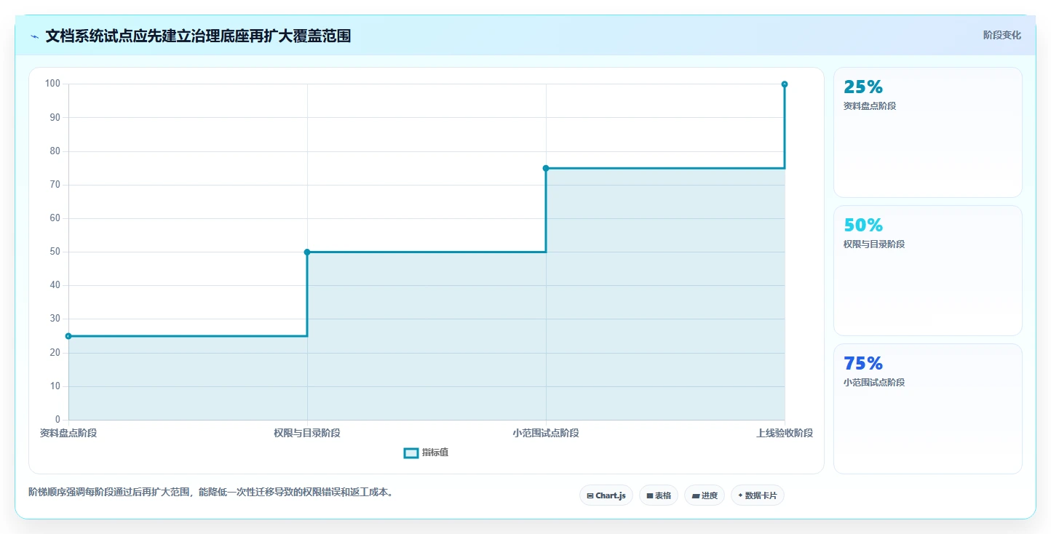Click the data point at 资料盘点阶段
1051x534 pixels.
pos(68,336)
